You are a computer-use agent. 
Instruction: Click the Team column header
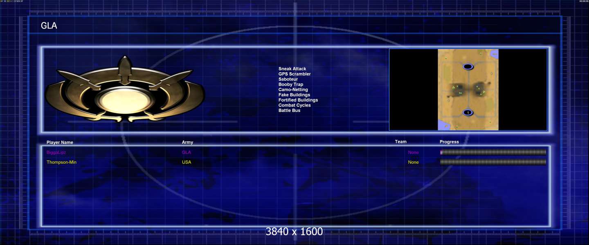(401, 142)
